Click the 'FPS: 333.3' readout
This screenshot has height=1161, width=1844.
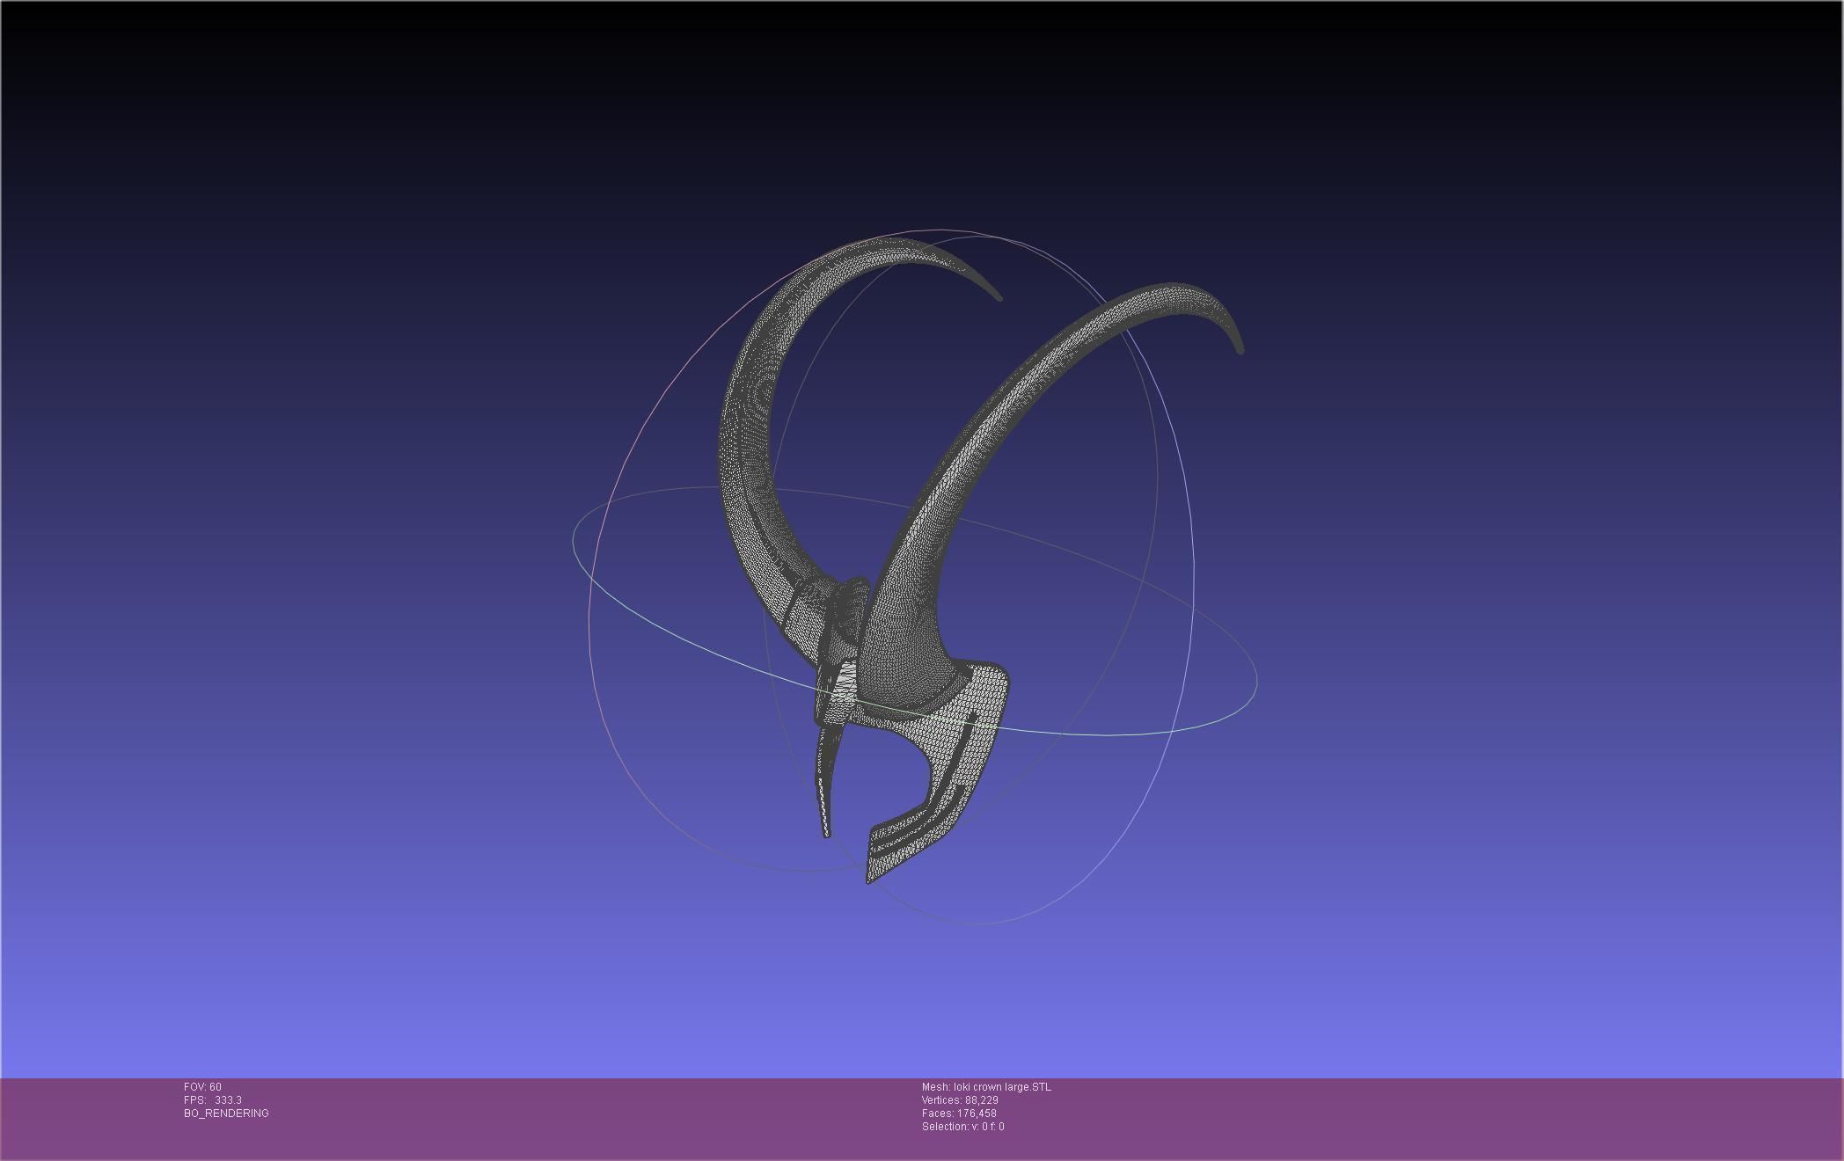[x=213, y=1100]
